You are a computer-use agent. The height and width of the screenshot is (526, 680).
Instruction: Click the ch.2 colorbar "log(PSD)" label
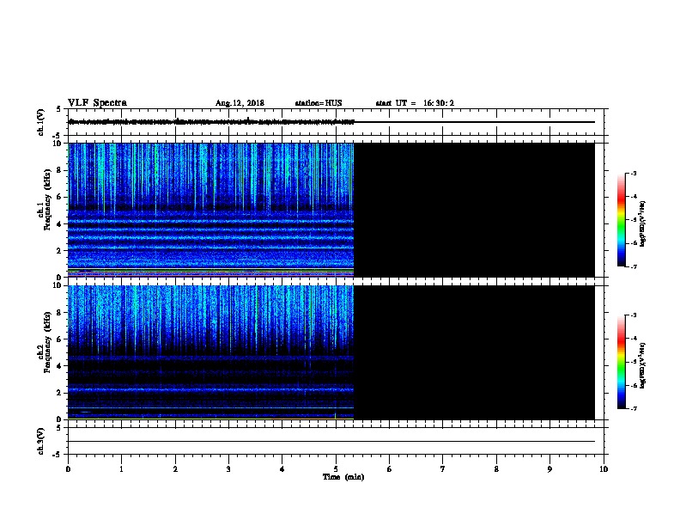pos(642,365)
